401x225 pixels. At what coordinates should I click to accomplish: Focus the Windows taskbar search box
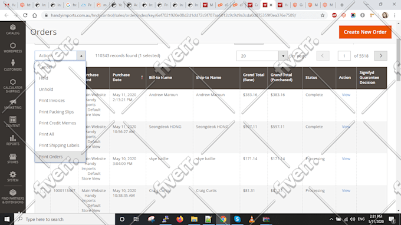(x=64, y=219)
